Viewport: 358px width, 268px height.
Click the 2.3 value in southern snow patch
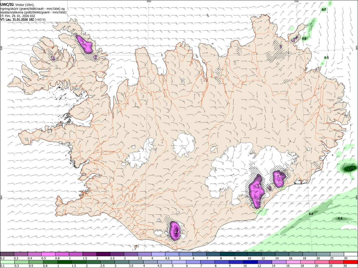click(x=177, y=232)
